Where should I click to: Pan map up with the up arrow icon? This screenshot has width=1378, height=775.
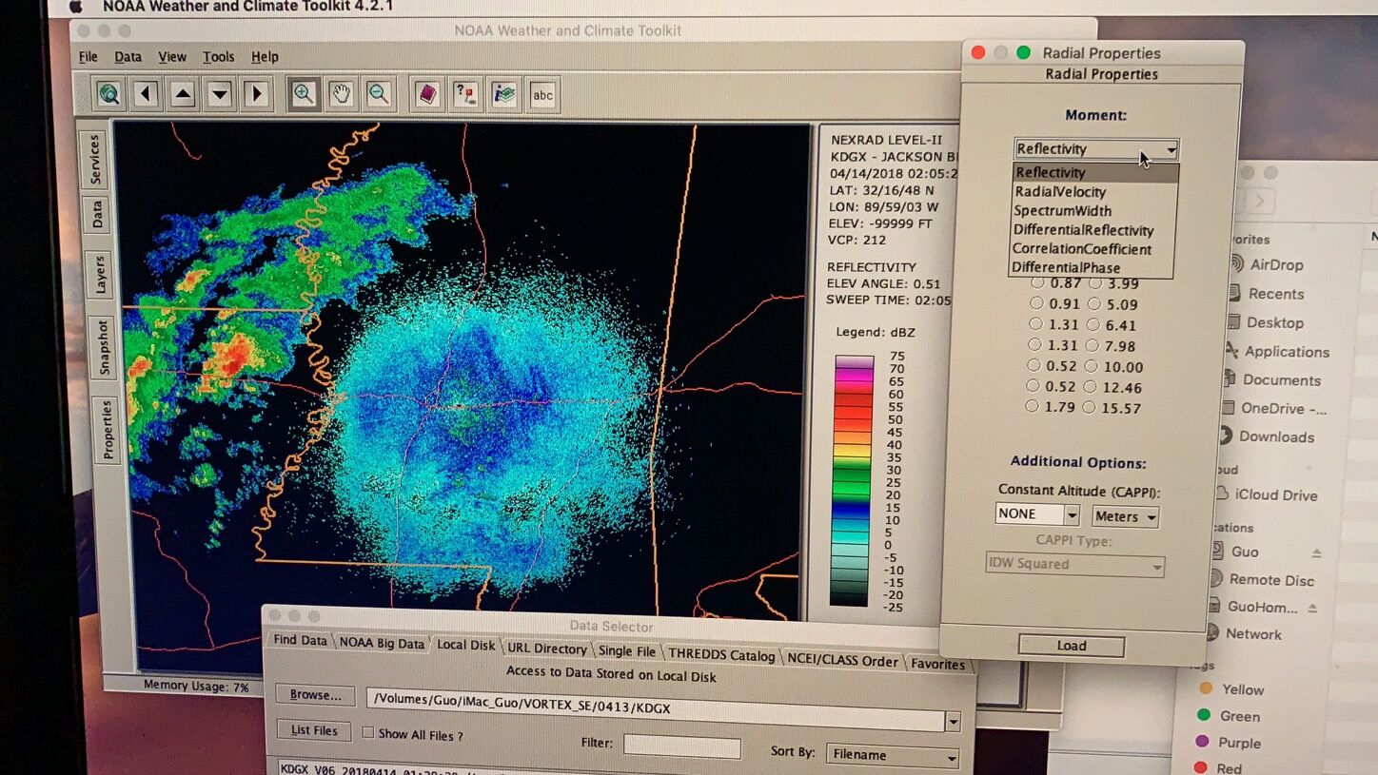183,94
